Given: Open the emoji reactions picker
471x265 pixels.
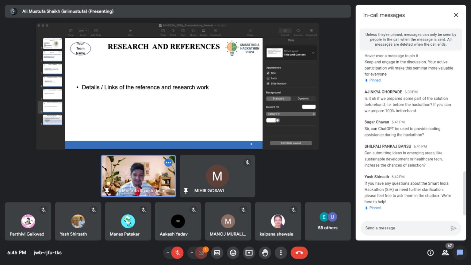Looking at the screenshot, I should 233,253.
